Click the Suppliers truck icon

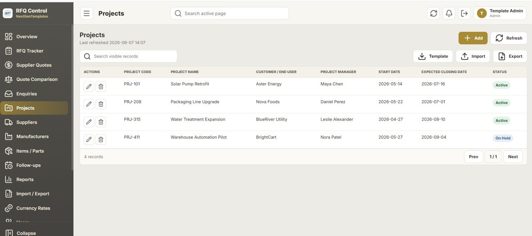click(9, 122)
